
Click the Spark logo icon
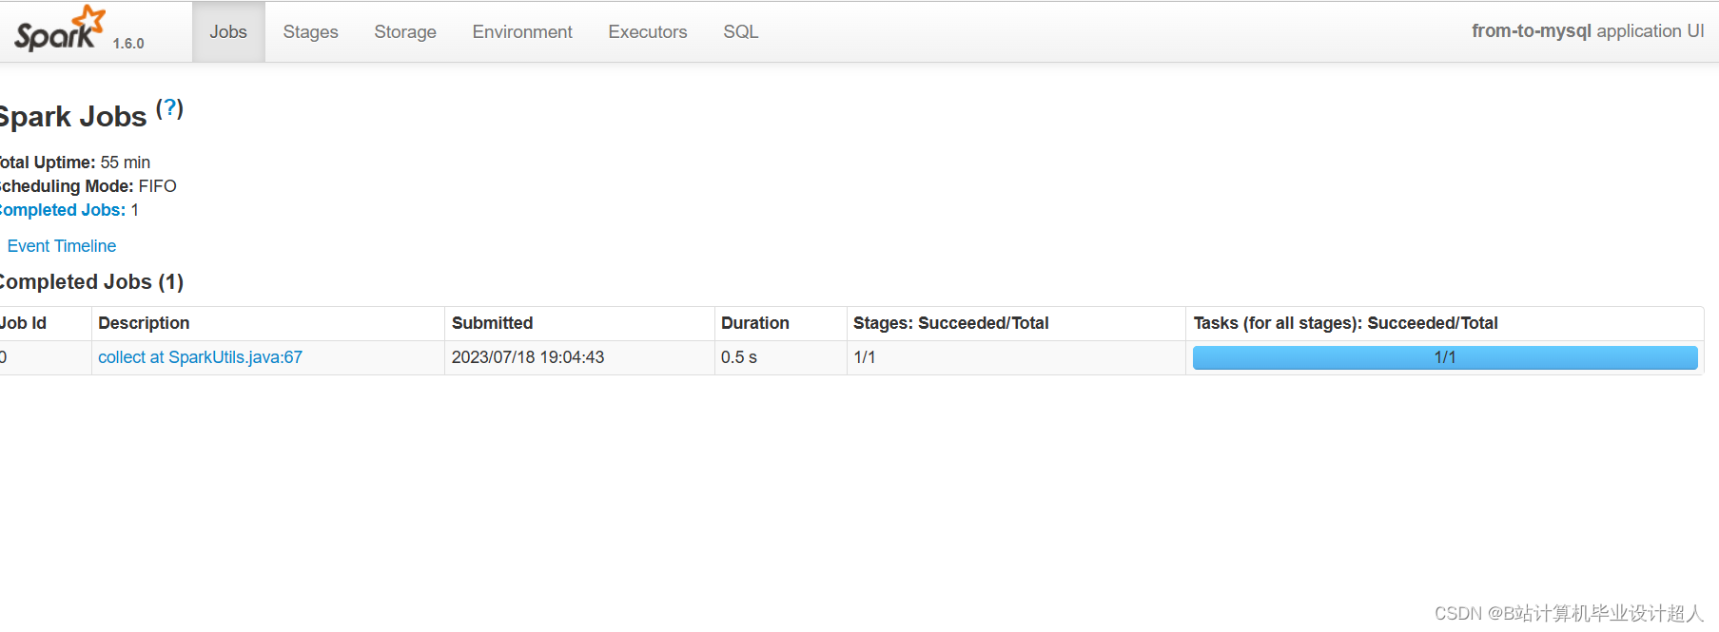[x=59, y=29]
